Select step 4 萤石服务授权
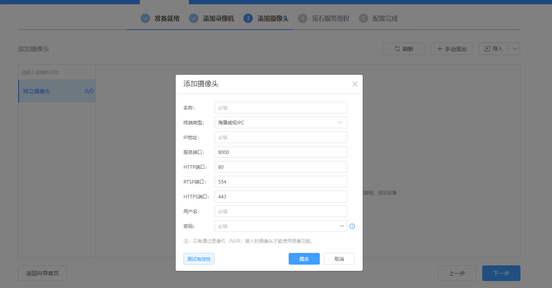Screen dimensions: 552x288 (x=324, y=18)
